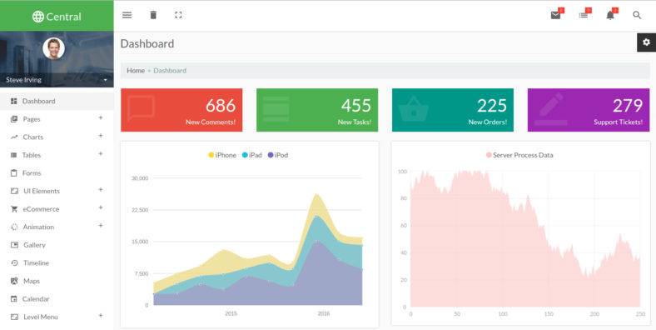Open the eCommerce sidebar link

coord(41,209)
